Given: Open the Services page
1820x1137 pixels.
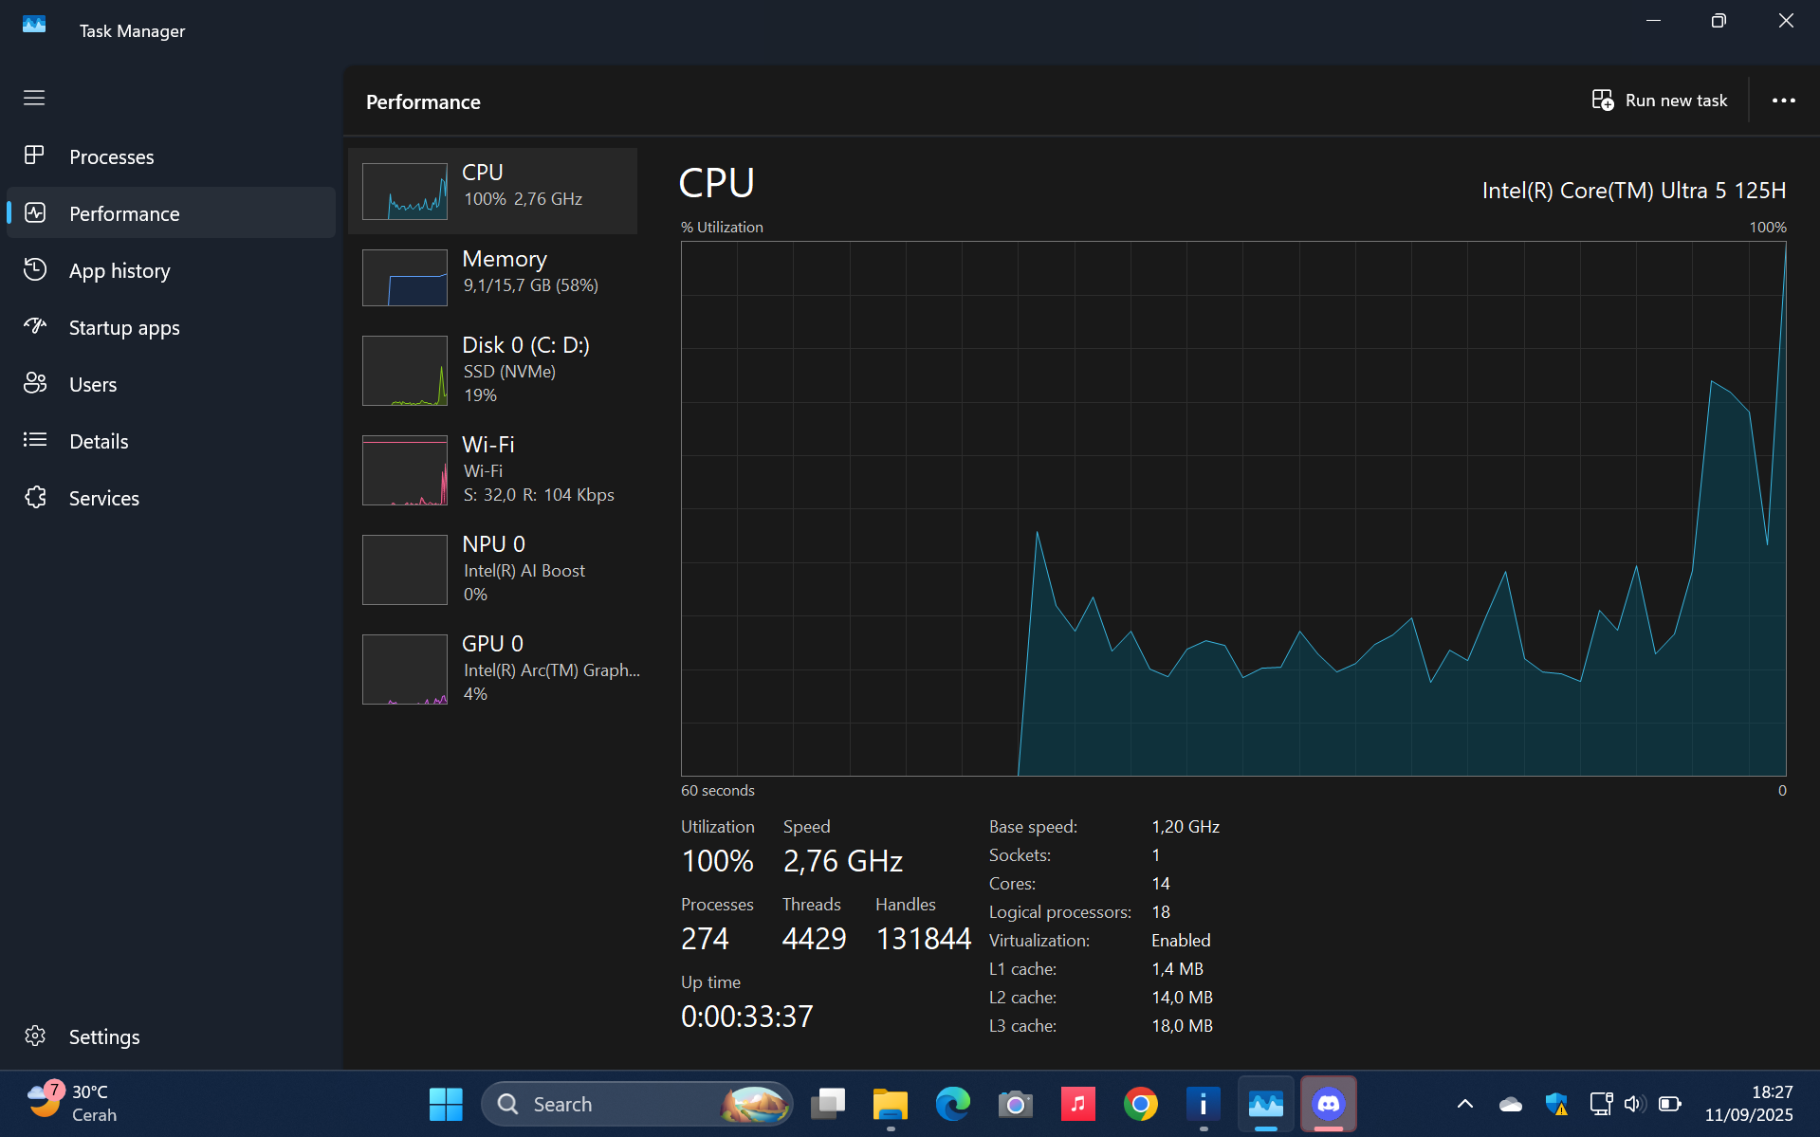Looking at the screenshot, I should (x=172, y=498).
